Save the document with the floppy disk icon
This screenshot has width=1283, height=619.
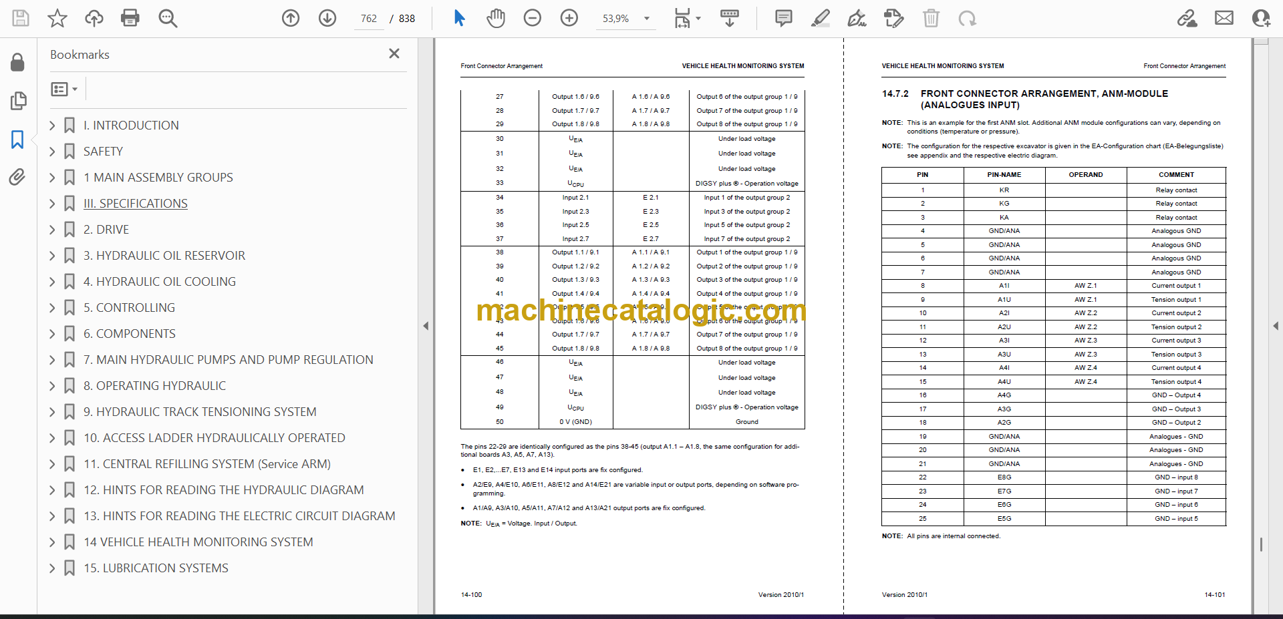point(21,18)
